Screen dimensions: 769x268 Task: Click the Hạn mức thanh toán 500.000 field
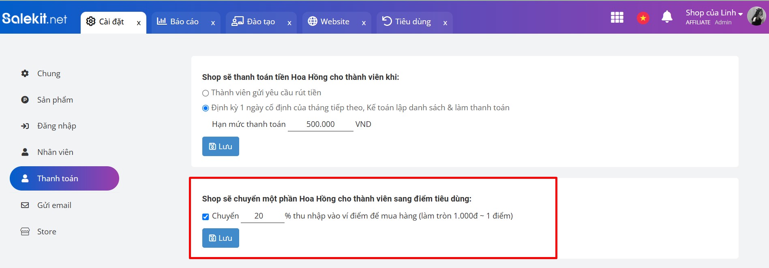321,124
